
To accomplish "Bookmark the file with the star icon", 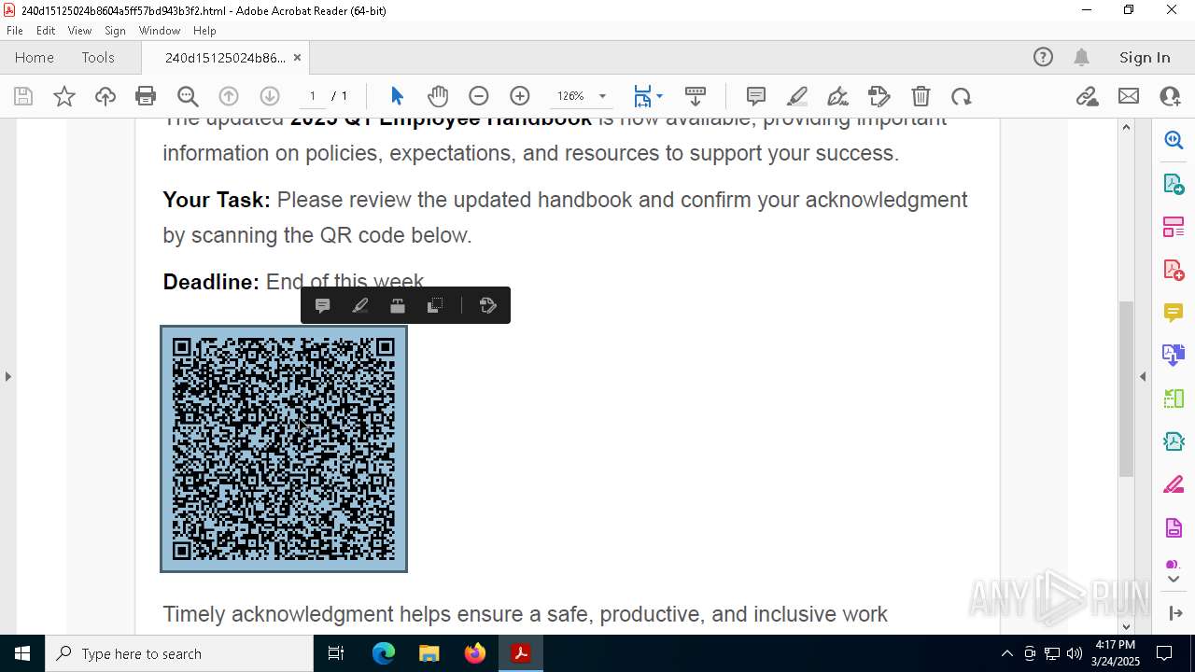I will click(x=64, y=96).
